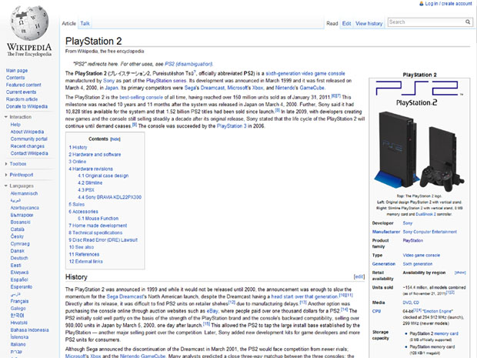Follow the GameCube link in intro
The height and width of the screenshot is (358, 477).
pyautogui.click(x=312, y=88)
